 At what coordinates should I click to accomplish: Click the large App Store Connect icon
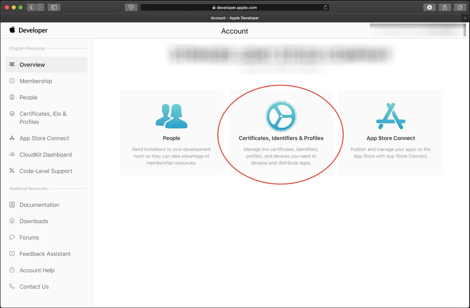point(391,116)
